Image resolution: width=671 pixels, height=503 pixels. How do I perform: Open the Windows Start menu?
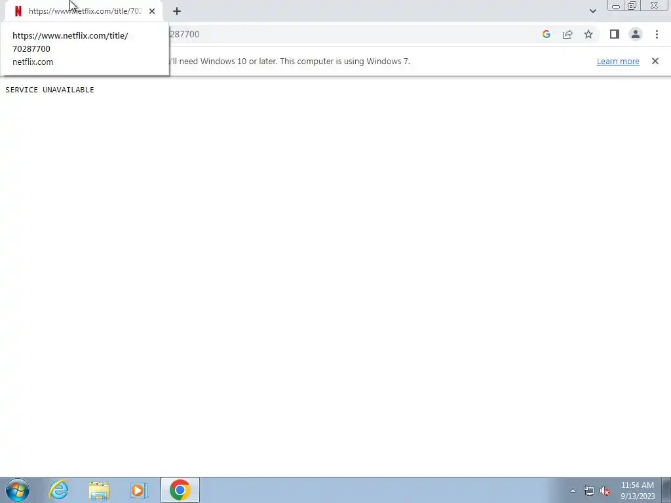tap(18, 490)
